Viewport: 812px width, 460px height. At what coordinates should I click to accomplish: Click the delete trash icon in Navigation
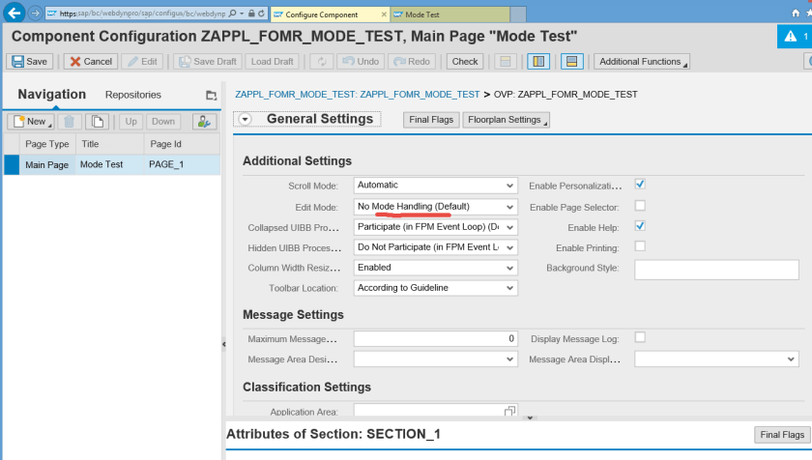[69, 122]
